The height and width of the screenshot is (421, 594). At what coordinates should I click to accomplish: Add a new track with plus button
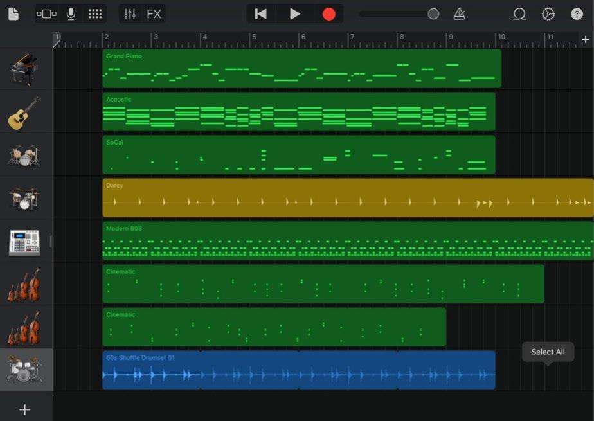click(25, 409)
